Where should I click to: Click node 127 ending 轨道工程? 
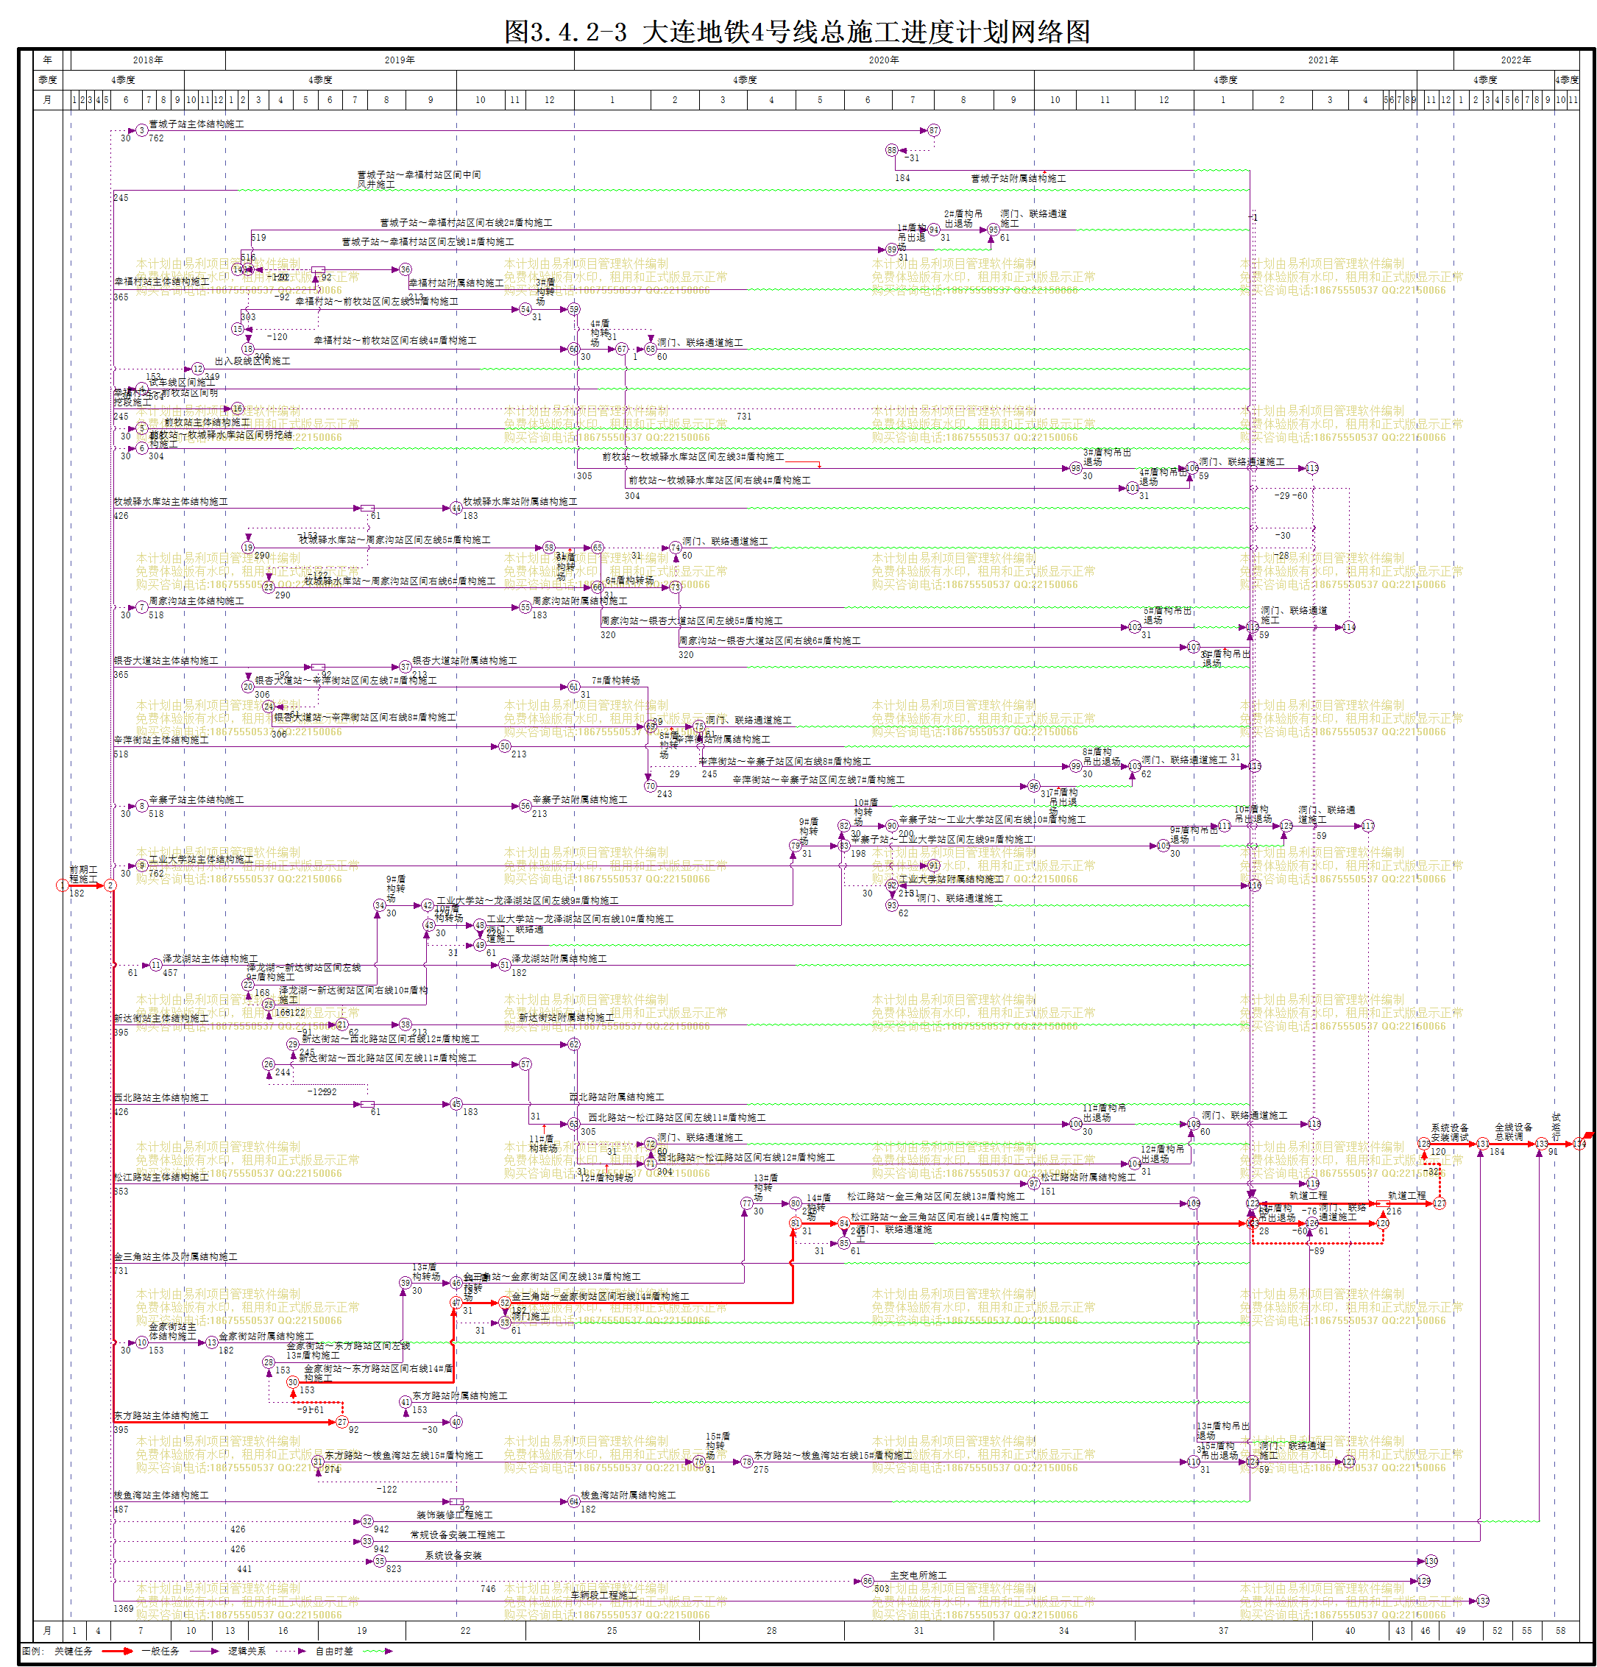tap(1439, 1203)
